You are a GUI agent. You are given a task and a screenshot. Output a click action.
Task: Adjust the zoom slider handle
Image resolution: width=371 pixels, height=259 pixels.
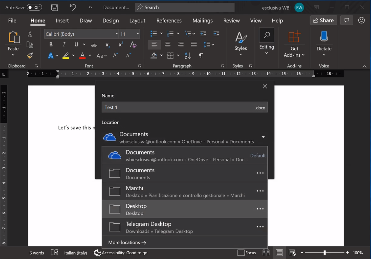[x=325, y=253]
